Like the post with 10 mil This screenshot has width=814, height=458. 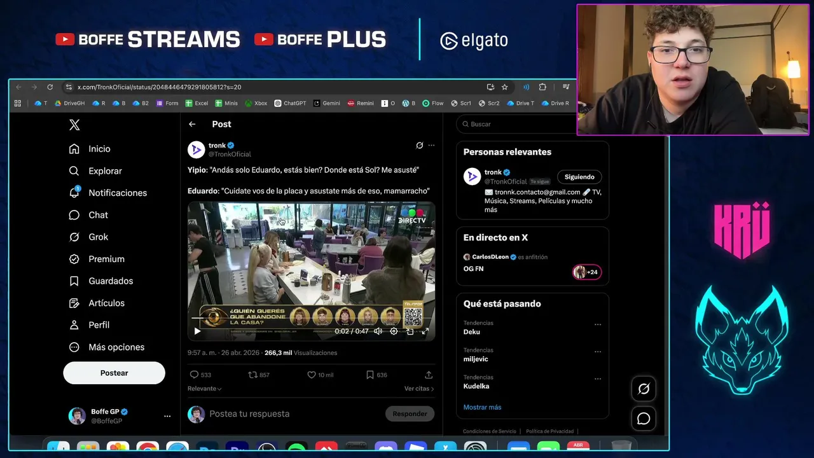click(321, 375)
